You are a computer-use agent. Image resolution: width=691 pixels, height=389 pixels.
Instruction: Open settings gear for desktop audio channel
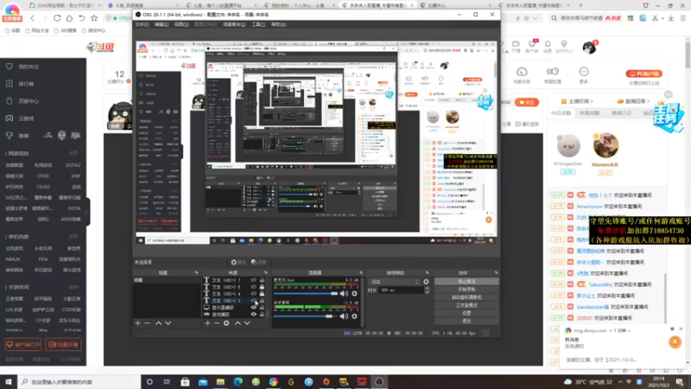[x=354, y=316]
